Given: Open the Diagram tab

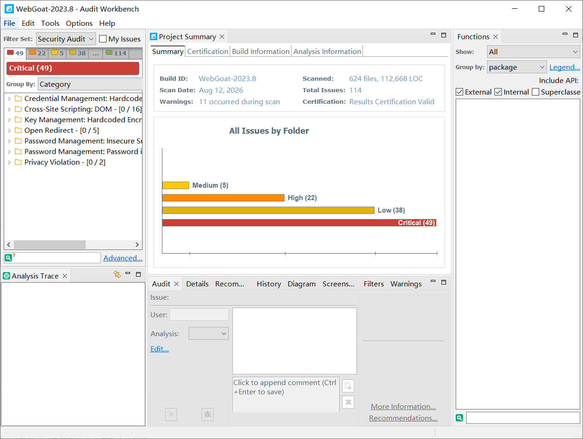Looking at the screenshot, I should pos(302,284).
